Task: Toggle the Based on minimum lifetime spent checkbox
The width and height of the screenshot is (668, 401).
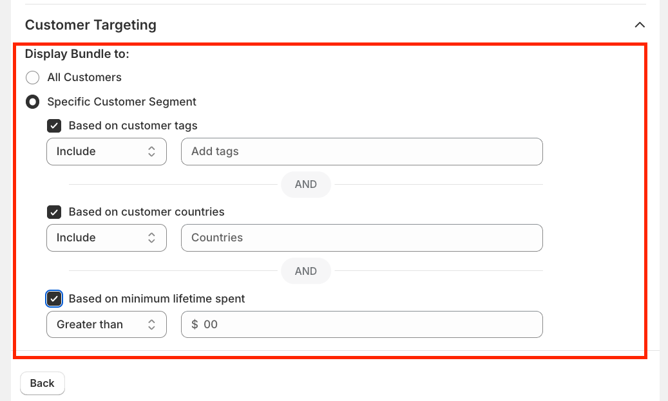Action: tap(55, 299)
